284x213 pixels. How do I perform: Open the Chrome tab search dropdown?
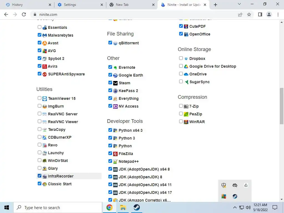(x=239, y=4)
